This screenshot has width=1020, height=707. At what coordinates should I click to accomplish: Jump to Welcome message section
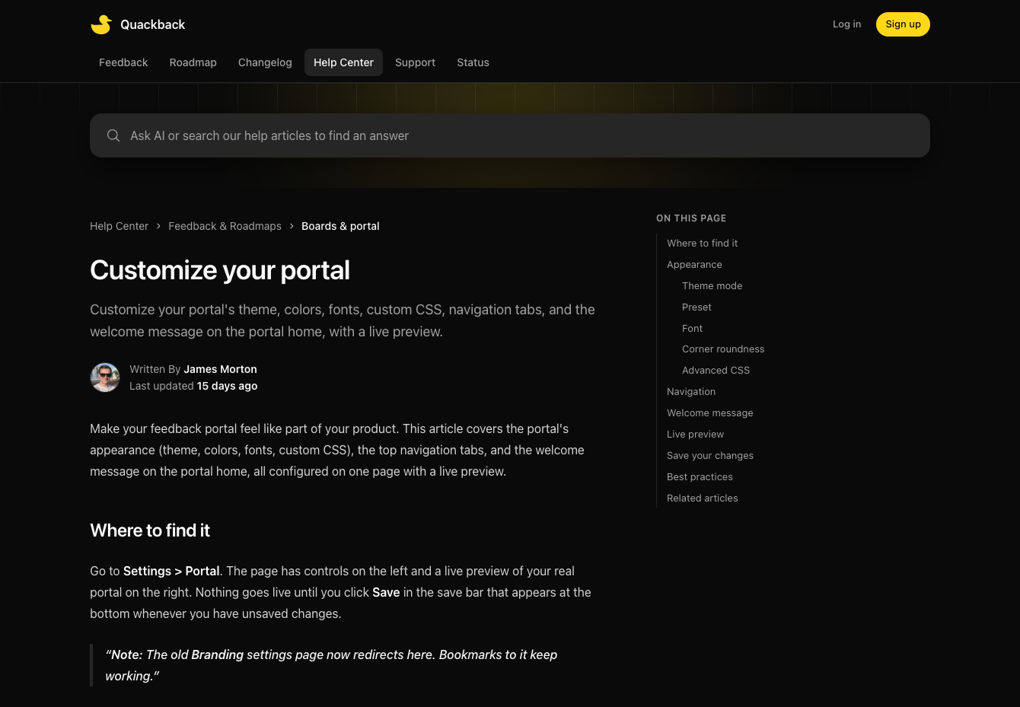(x=709, y=413)
